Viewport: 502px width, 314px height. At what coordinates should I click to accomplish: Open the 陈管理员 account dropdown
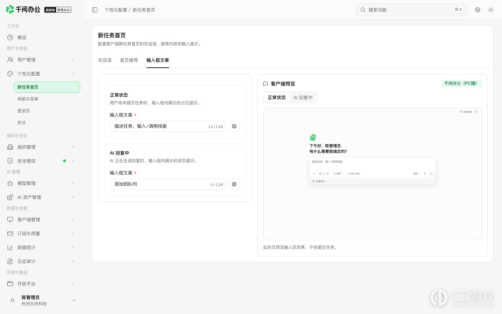42,300
